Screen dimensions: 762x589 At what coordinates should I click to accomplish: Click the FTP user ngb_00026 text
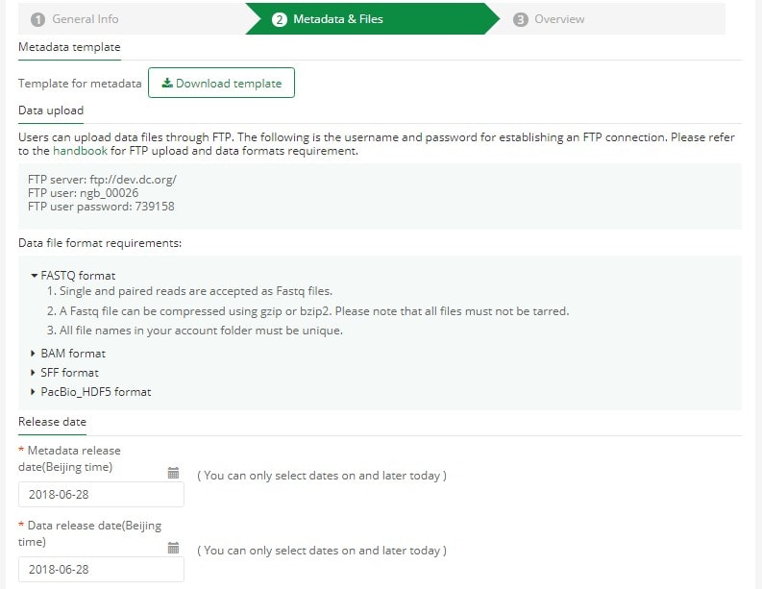click(83, 193)
